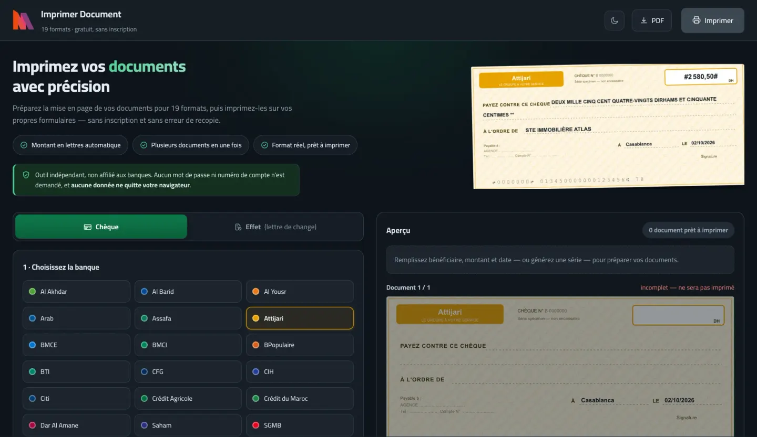
Task: Choose the CIH bank
Action: pos(300,371)
